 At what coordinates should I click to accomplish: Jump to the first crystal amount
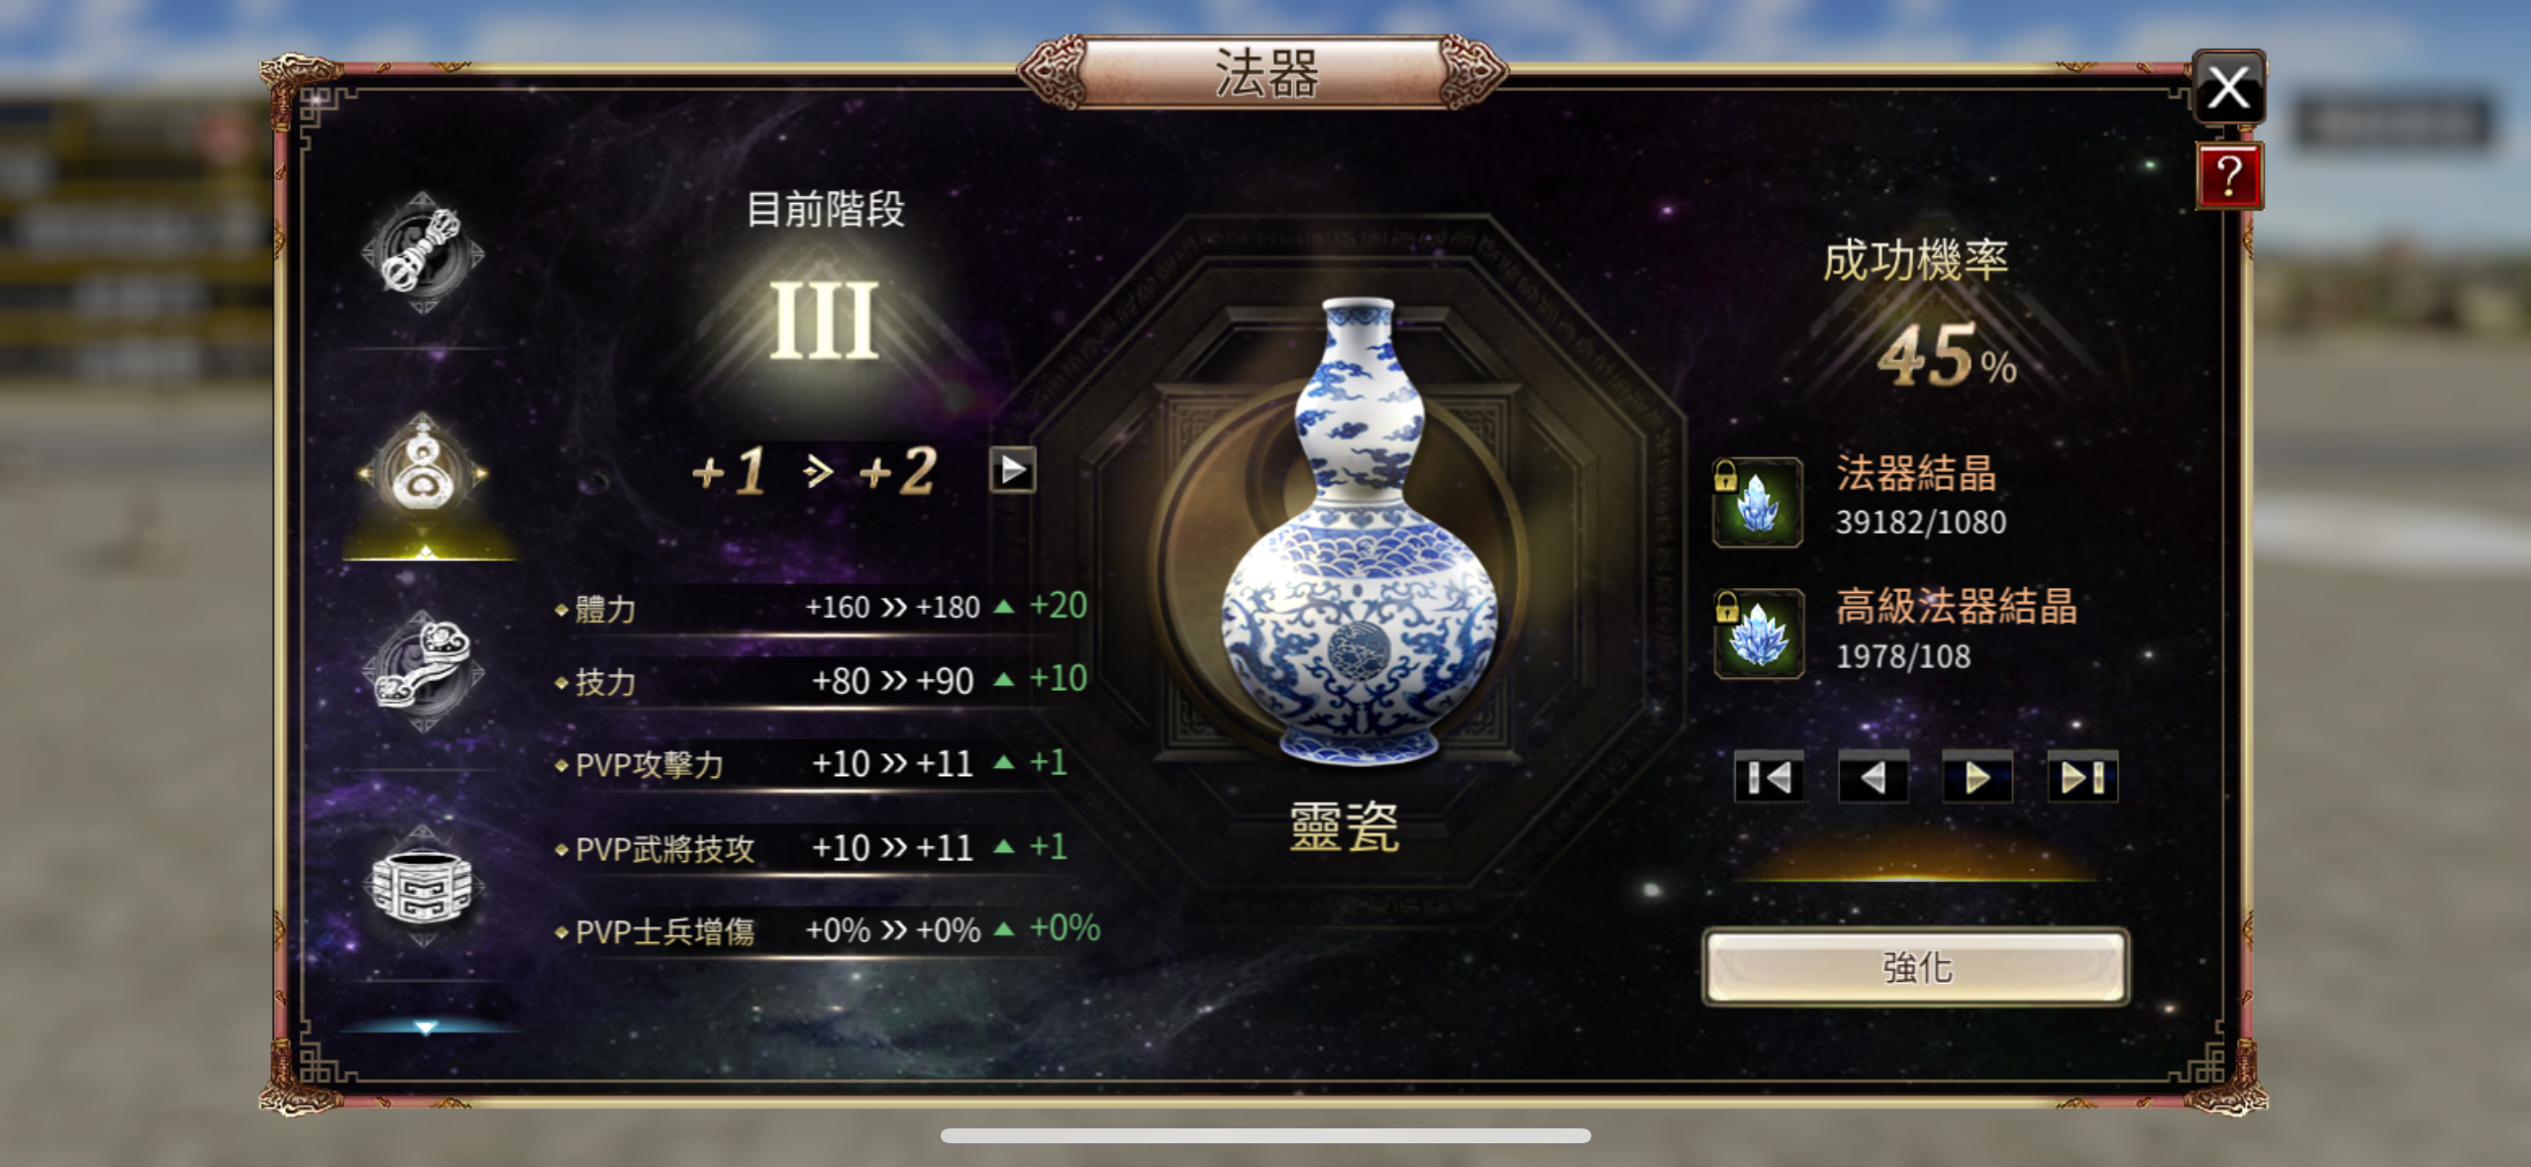tap(1769, 777)
